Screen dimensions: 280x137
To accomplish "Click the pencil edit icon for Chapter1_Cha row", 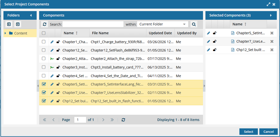I will pos(52,42).
